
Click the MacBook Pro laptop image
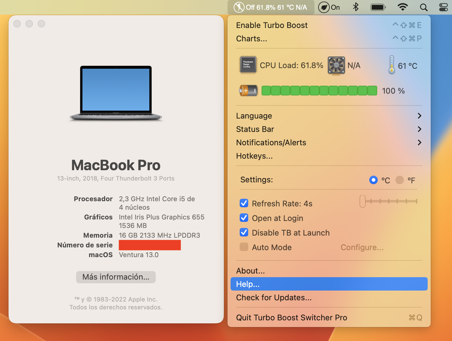click(x=116, y=93)
